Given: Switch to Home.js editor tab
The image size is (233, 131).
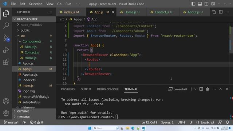Looking at the screenshot, I should pyautogui.click(x=131, y=12).
